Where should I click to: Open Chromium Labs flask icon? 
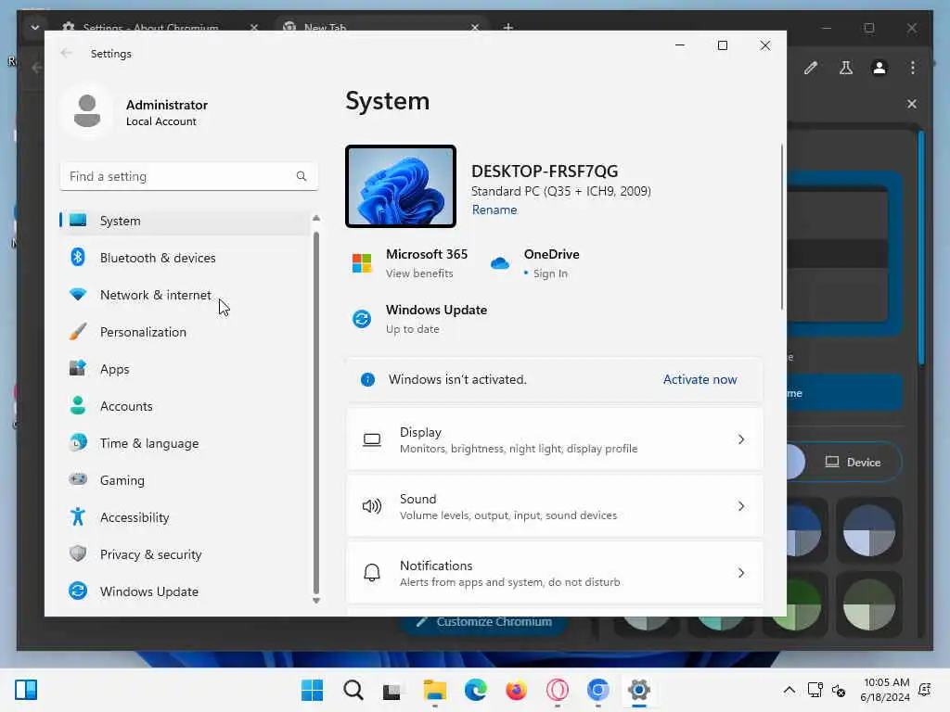(846, 68)
